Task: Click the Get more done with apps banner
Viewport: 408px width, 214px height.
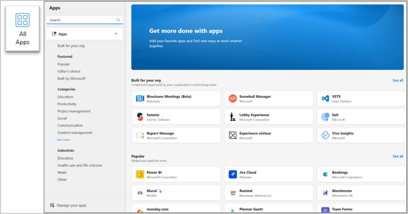Action: click(267, 37)
